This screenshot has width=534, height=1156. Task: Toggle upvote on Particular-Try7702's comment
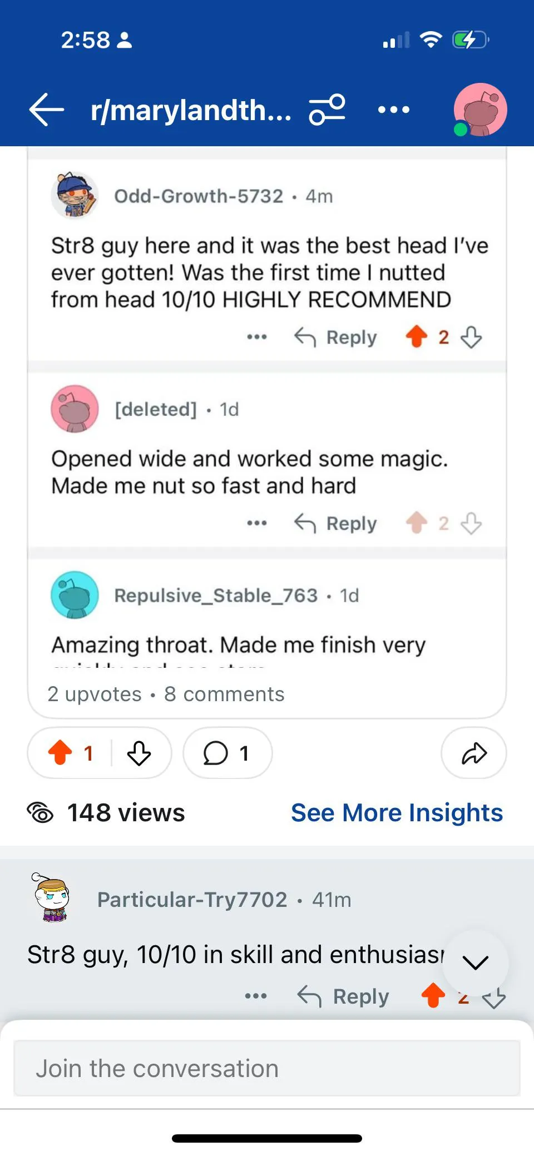click(433, 996)
